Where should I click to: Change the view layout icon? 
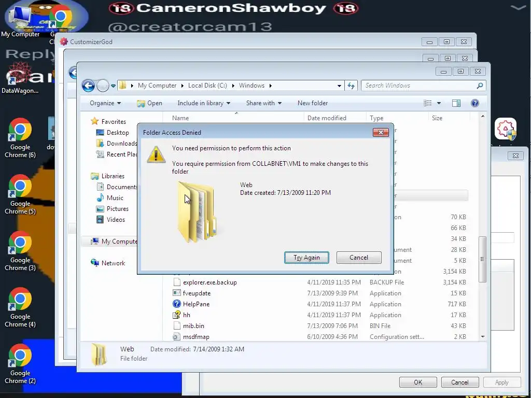(428, 103)
